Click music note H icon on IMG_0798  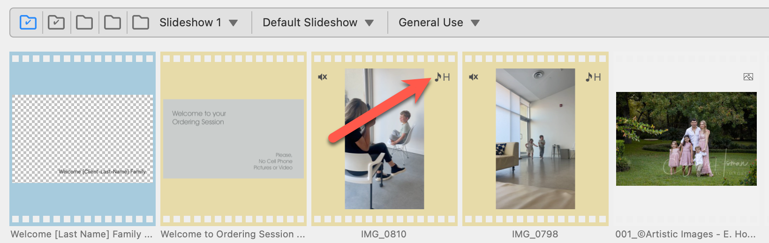tap(593, 77)
